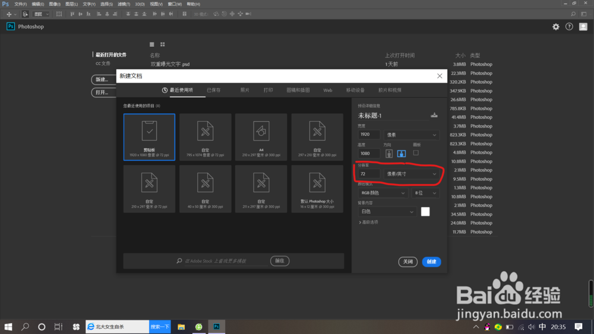Select the A4 210 x 297 preset thumbnail
Viewport: 594px width, 334px height.
[261, 137]
